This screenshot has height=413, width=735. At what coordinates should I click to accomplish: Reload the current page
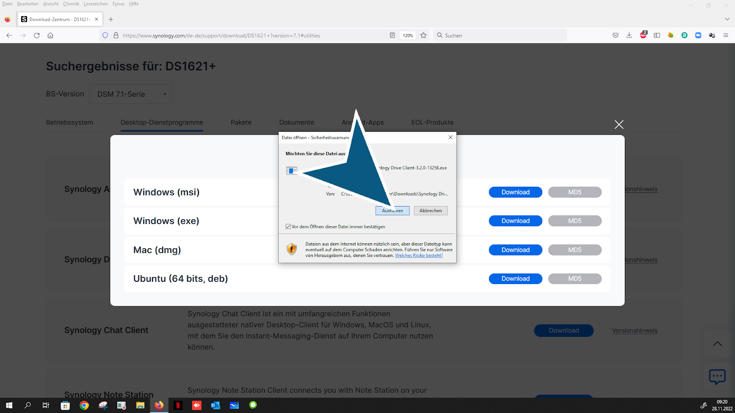37,35
